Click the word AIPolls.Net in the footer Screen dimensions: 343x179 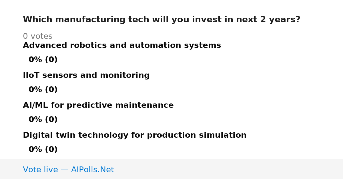click(x=92, y=170)
